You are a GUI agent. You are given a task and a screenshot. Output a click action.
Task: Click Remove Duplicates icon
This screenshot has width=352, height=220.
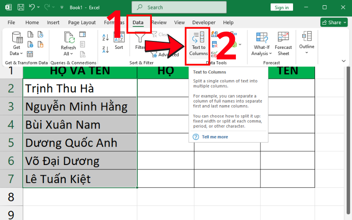215,44
